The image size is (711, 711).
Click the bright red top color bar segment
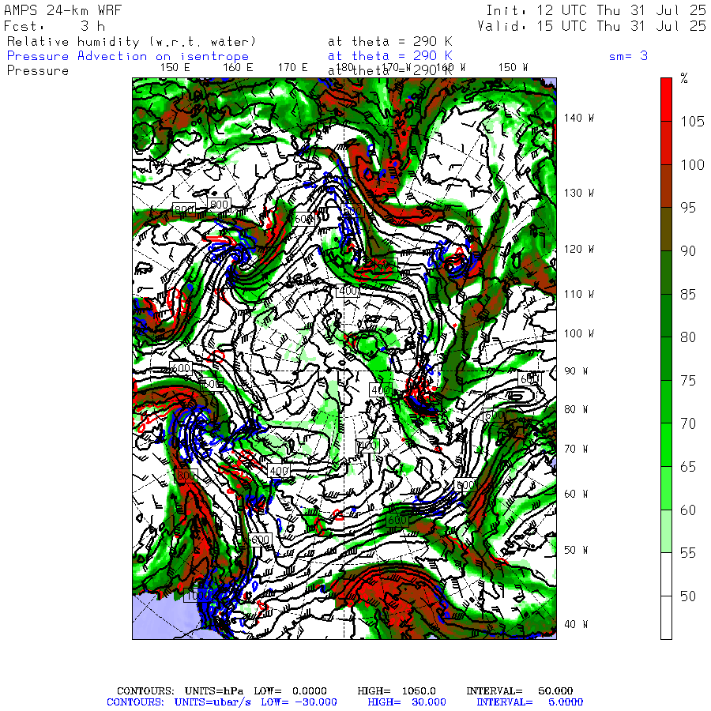(666, 100)
